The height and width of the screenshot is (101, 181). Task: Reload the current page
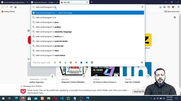point(11,7)
